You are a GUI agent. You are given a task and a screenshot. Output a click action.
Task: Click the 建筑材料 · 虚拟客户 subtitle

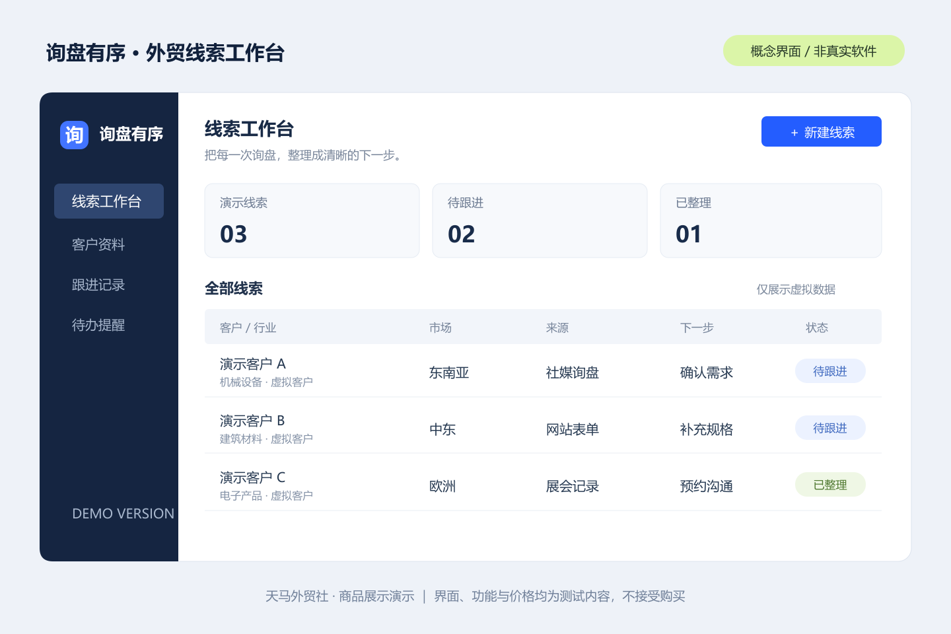(x=266, y=439)
